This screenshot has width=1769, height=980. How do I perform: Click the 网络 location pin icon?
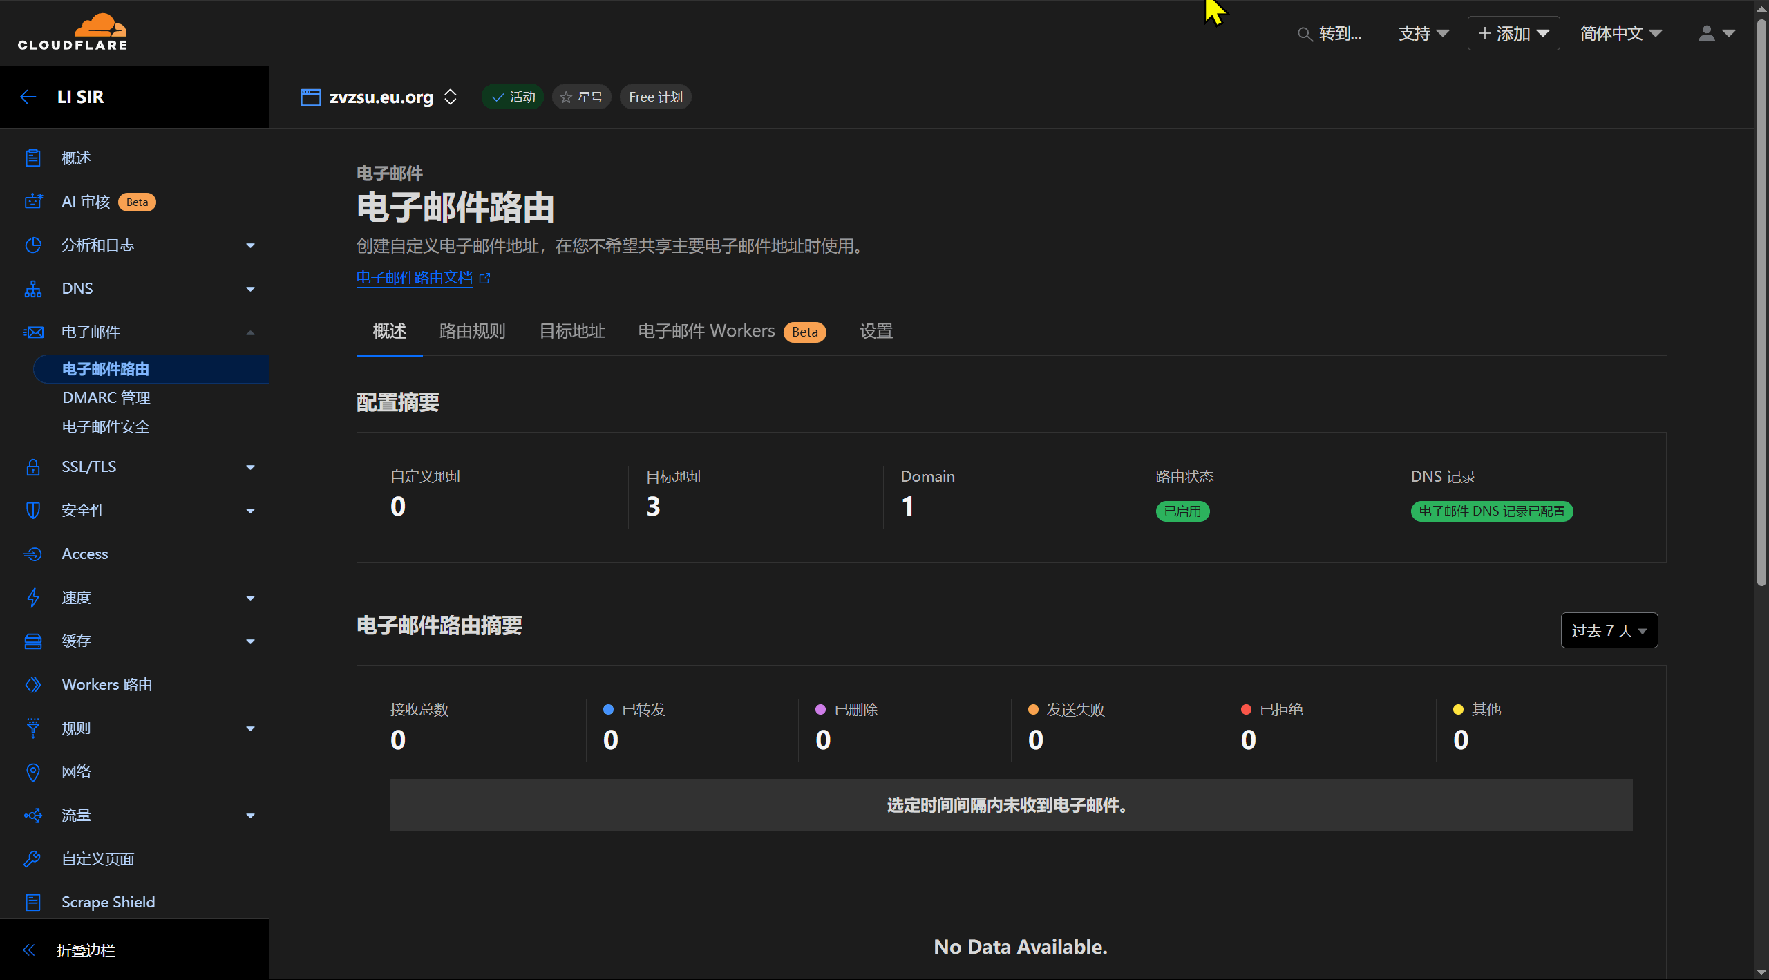33,772
